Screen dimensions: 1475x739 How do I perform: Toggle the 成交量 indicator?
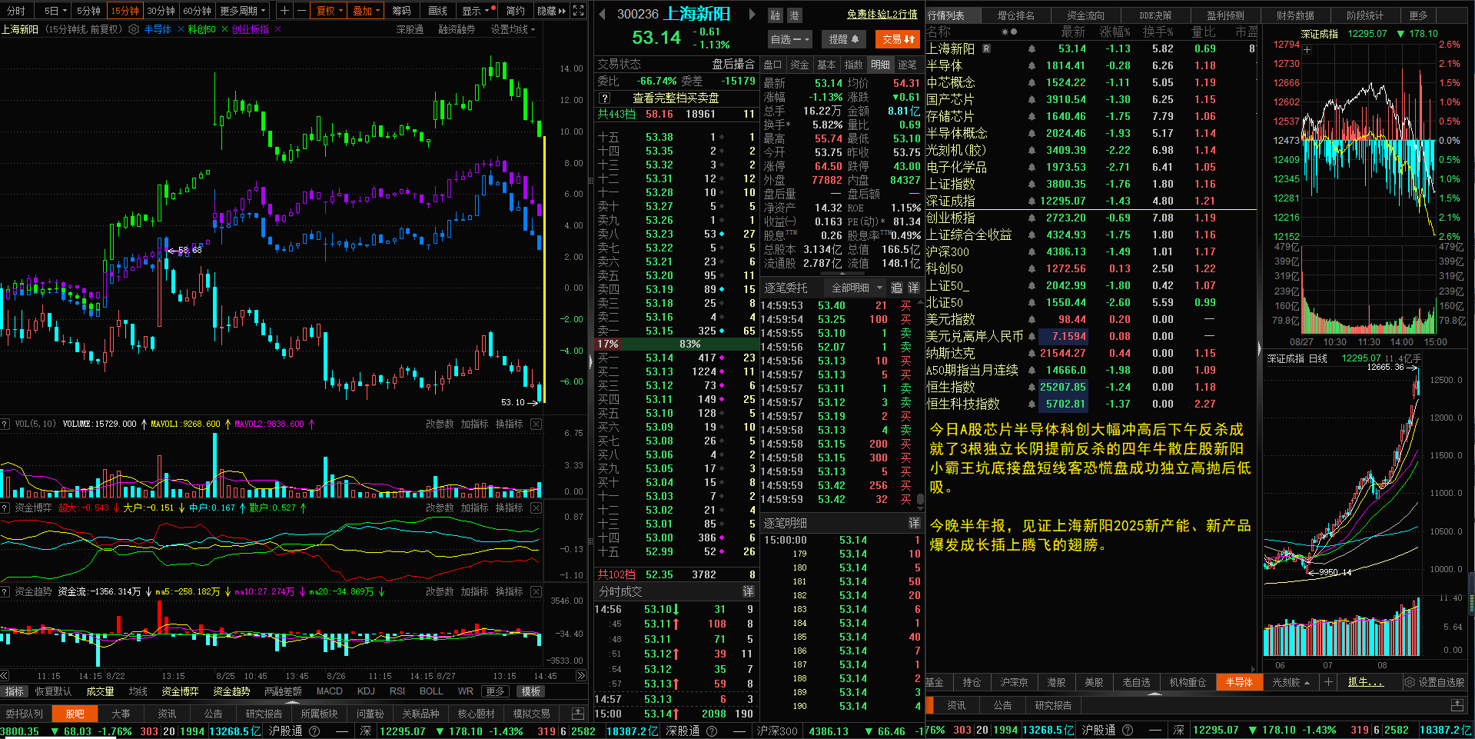pos(100,691)
